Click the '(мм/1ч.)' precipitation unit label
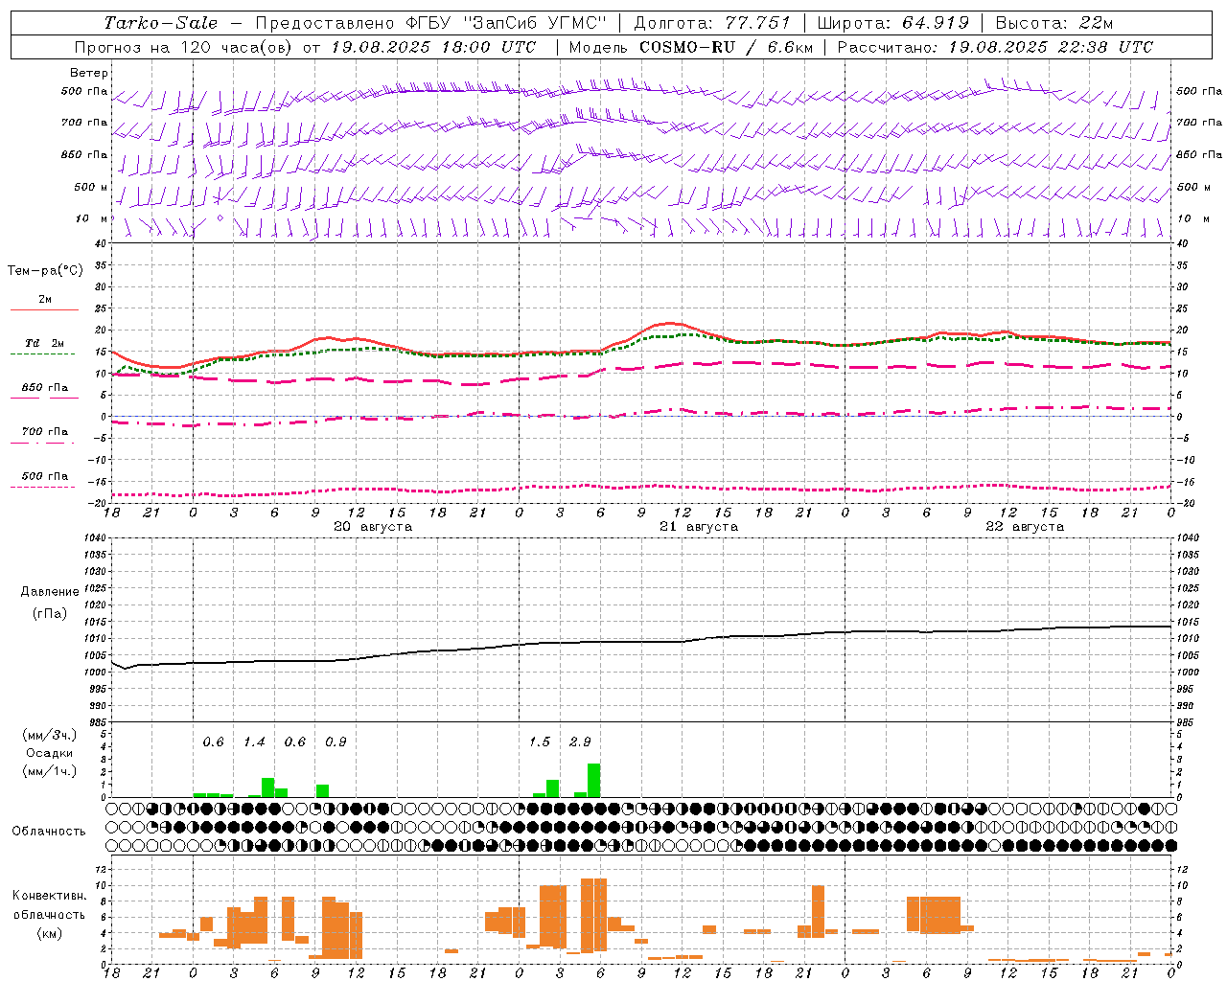The image size is (1227, 981). [50, 771]
